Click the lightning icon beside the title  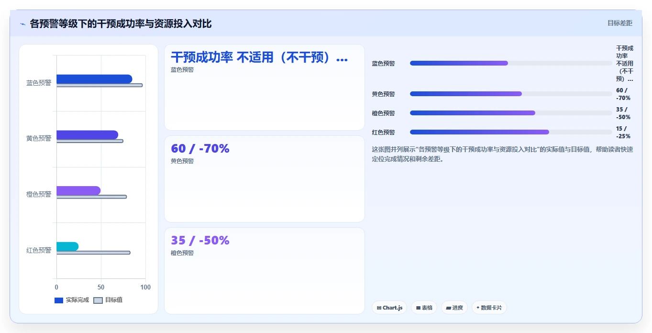(x=22, y=24)
